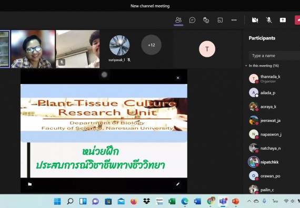Open the Windows Start menu

57,201
